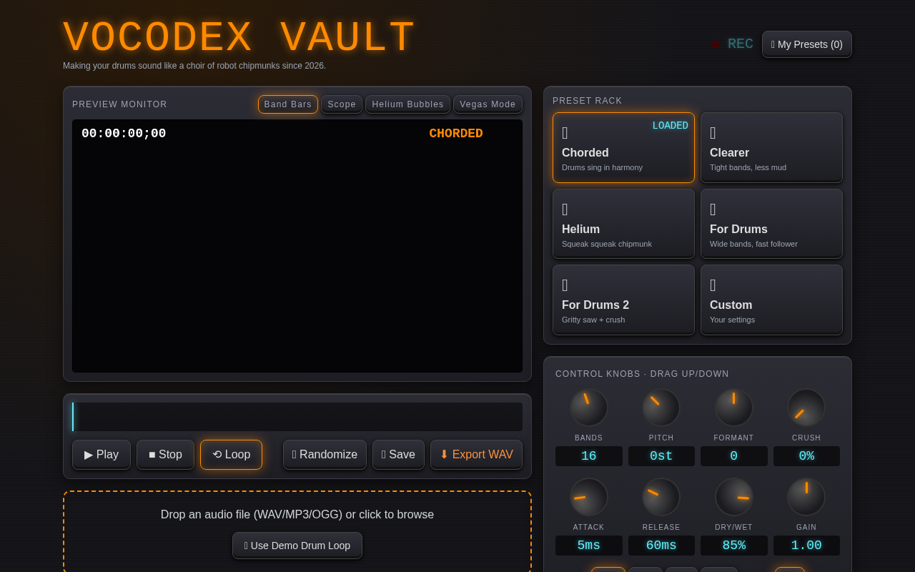Click the waveform timeline strip
Viewport: 915px width, 572px height.
[297, 417]
